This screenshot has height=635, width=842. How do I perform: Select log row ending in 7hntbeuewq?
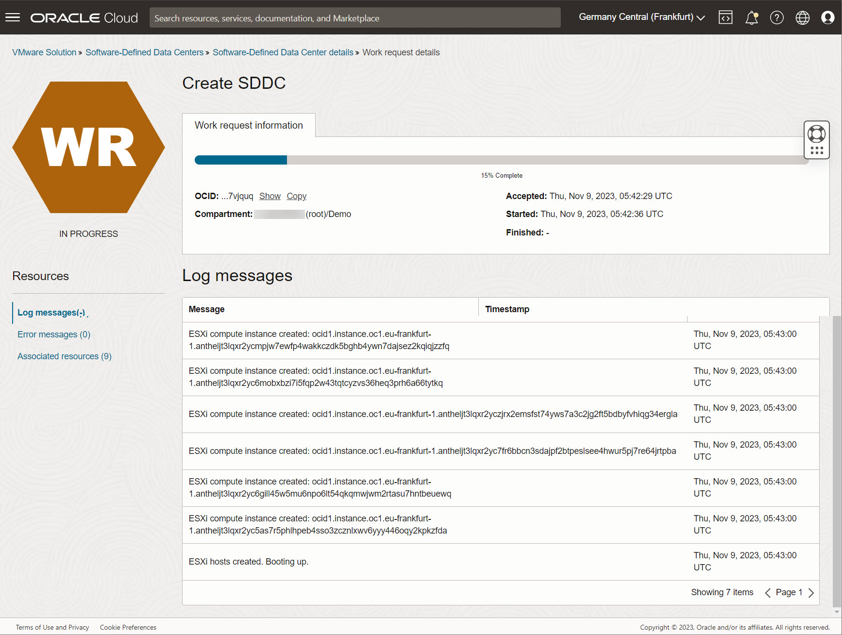click(x=501, y=488)
